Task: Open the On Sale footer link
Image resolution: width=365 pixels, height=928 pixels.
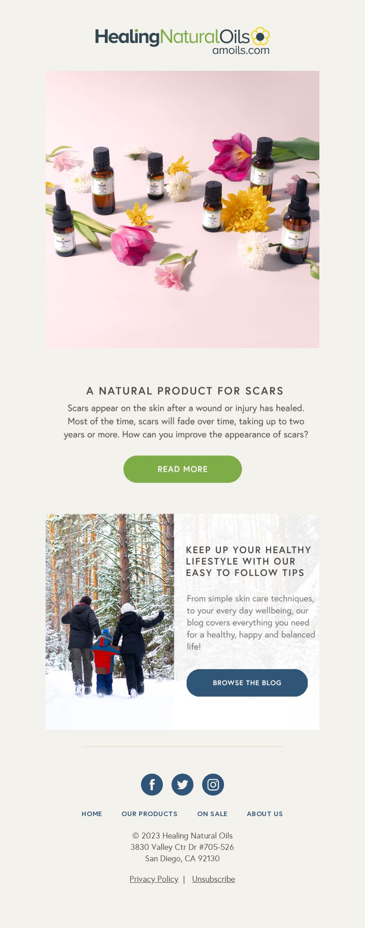Action: pyautogui.click(x=212, y=814)
